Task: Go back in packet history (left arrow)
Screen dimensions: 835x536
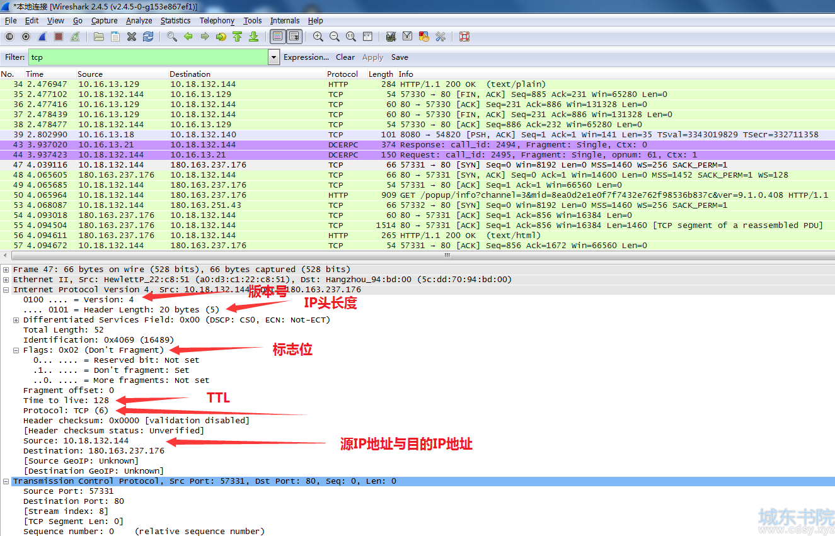Action: [x=188, y=37]
